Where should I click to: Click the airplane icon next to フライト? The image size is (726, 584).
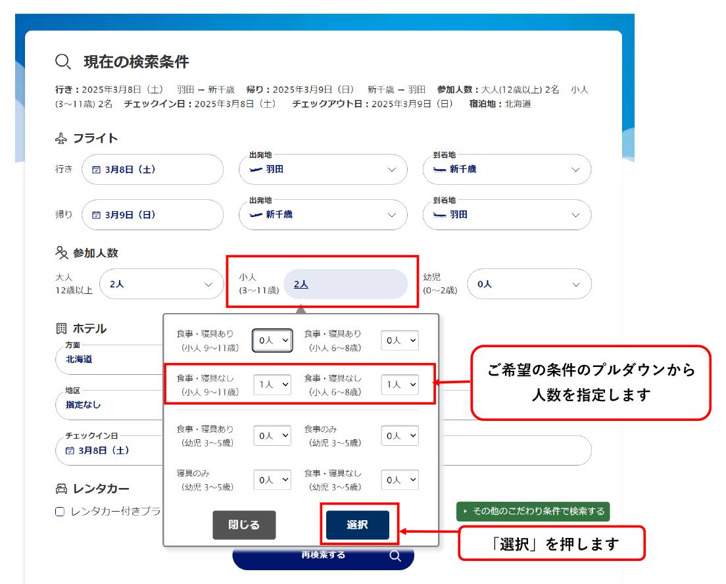coord(61,139)
